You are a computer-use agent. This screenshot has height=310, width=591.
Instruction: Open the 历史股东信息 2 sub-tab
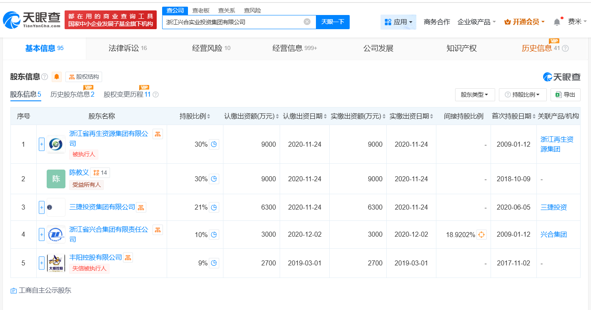(x=72, y=95)
